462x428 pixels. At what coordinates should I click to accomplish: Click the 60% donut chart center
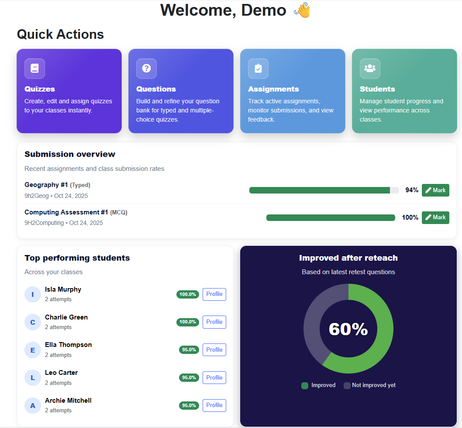348,329
